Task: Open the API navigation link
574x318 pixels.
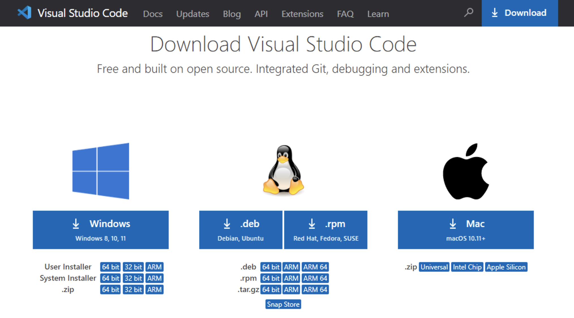Action: coord(261,14)
